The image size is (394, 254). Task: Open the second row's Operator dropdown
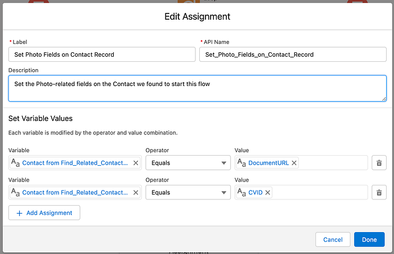coord(187,193)
